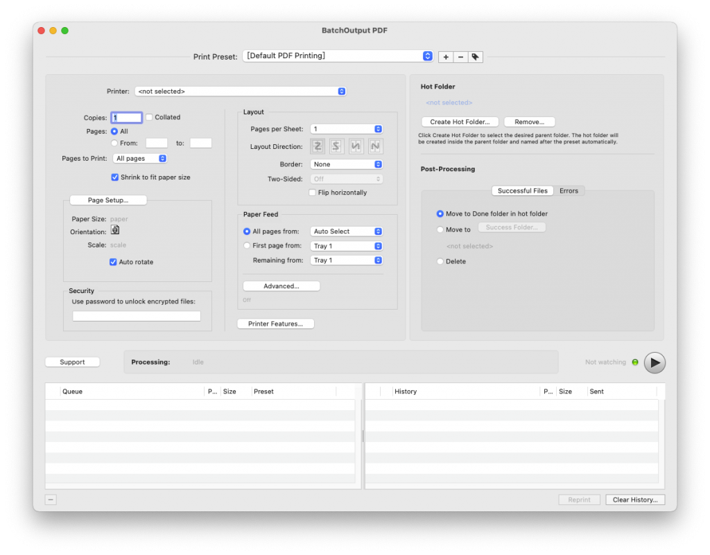Uncheck Shrink to fit paper size
710x555 pixels.
115,177
